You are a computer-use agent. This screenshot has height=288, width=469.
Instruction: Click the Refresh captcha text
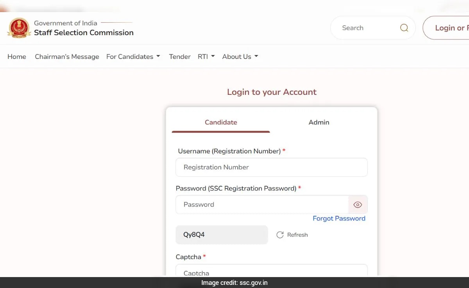(297, 235)
